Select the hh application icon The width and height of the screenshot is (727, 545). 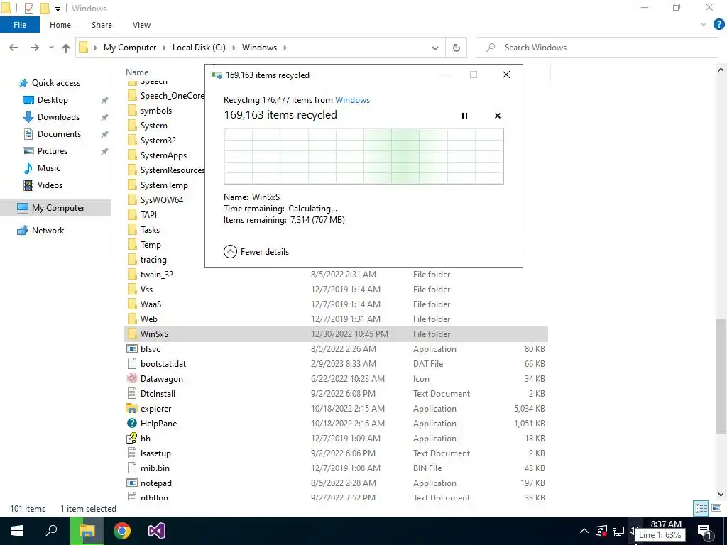click(x=132, y=438)
